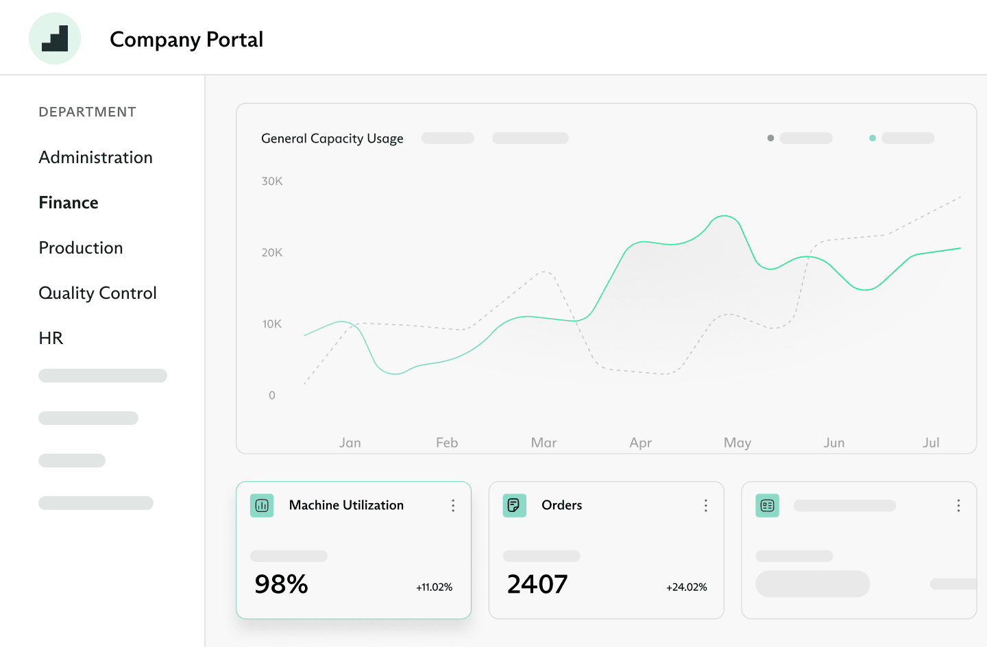This screenshot has height=647, width=987.
Task: Select the Administration department
Action: coord(95,158)
